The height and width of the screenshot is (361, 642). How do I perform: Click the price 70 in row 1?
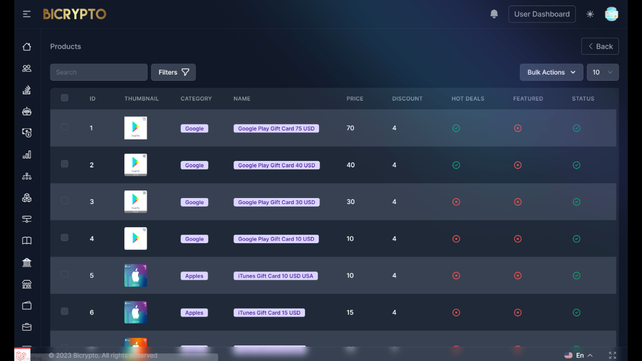pos(350,128)
